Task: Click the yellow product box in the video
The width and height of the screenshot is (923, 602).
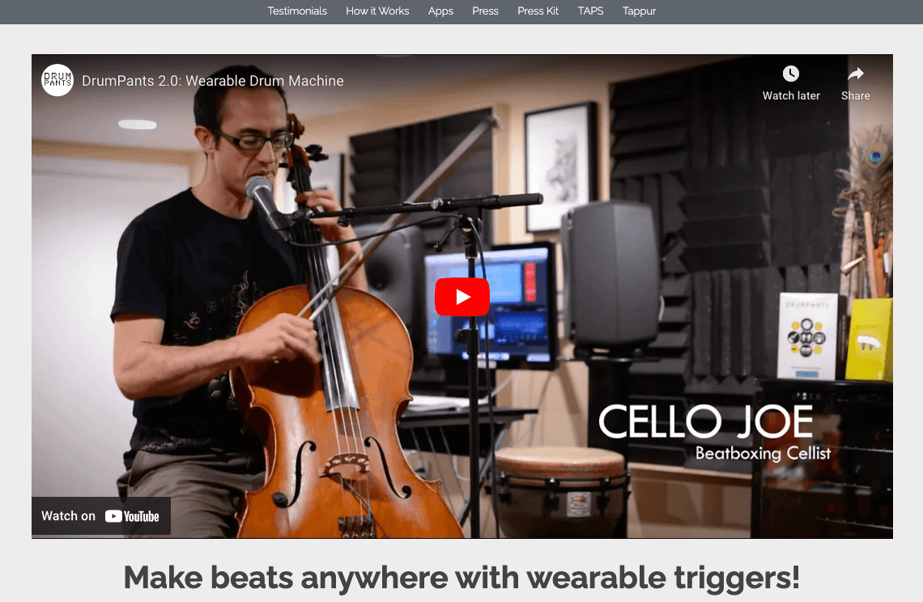Action: click(869, 340)
